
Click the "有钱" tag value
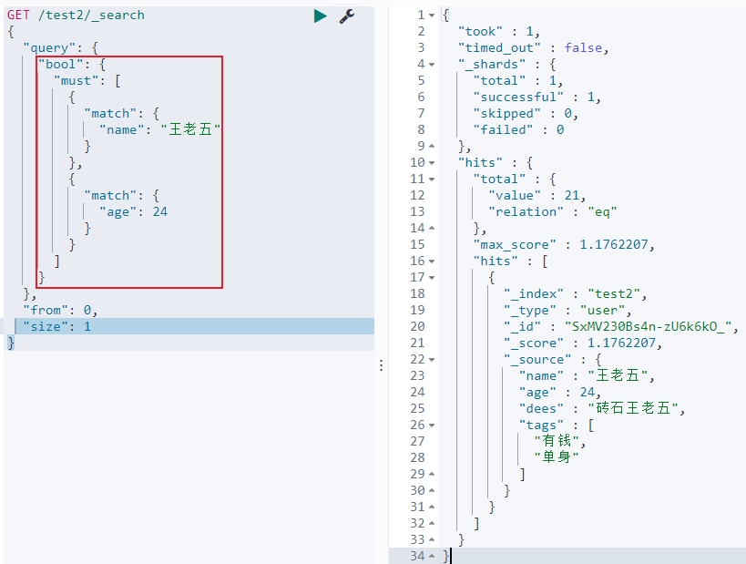(x=557, y=441)
